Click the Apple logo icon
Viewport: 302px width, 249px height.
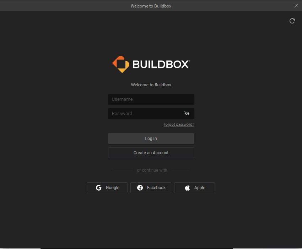(x=187, y=188)
